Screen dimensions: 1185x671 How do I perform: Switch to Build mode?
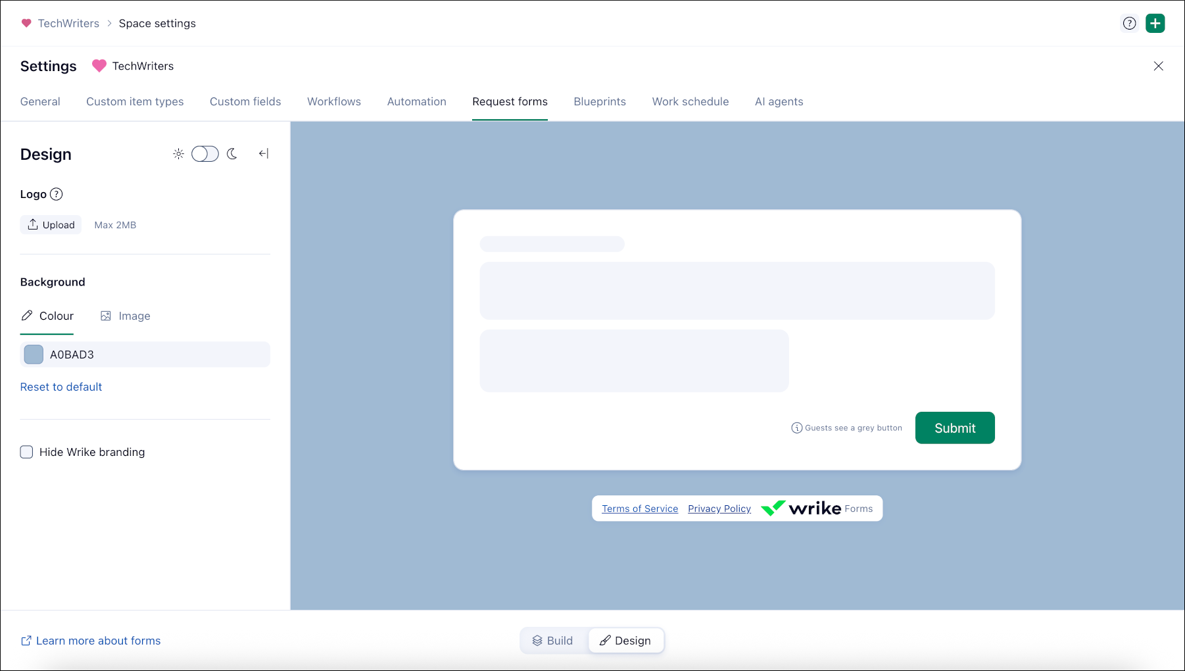click(553, 641)
